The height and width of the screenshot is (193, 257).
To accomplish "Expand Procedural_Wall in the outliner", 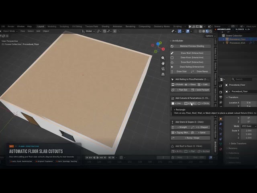I will [x=224, y=43].
